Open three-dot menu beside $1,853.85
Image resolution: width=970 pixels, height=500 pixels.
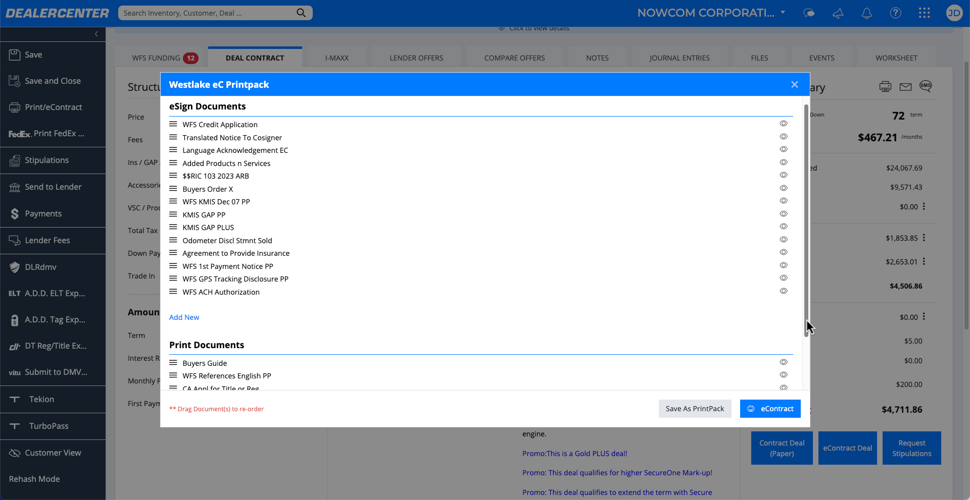[x=924, y=238]
